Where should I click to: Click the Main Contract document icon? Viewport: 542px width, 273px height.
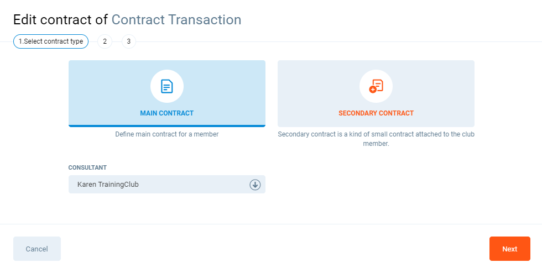(166, 86)
